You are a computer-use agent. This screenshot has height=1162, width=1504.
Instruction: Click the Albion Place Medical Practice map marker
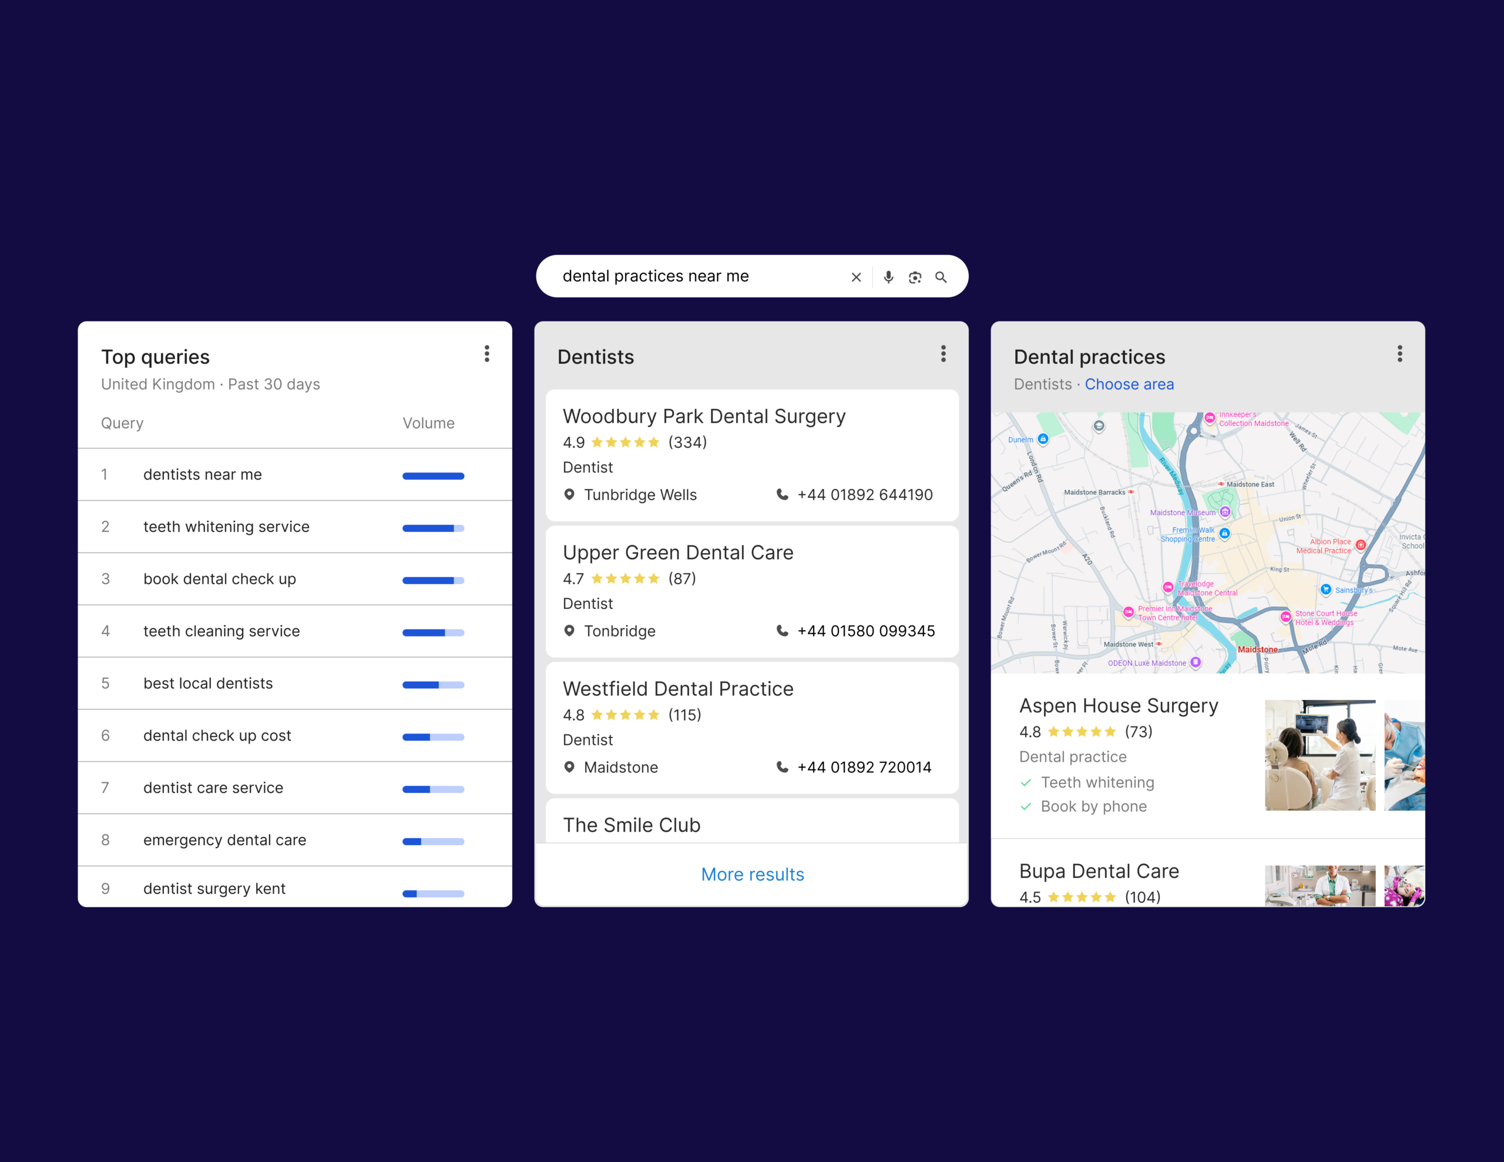pyautogui.click(x=1360, y=545)
